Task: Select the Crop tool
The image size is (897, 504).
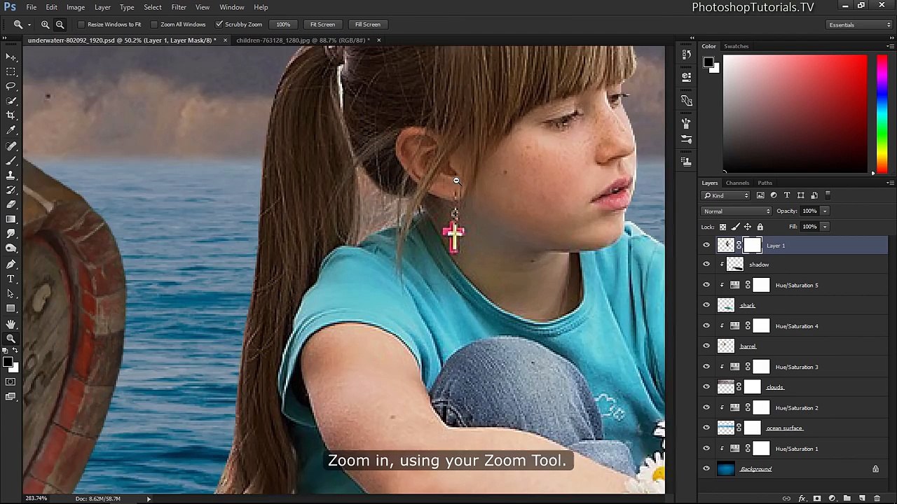Action: (11, 115)
